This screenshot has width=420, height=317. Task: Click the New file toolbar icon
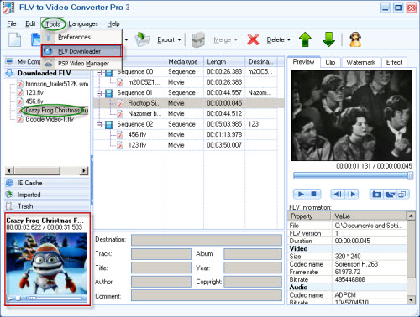(x=14, y=39)
